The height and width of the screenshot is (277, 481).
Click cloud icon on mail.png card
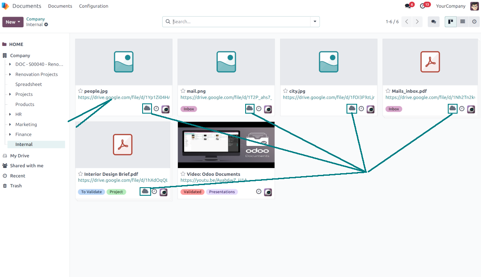pyautogui.click(x=250, y=108)
